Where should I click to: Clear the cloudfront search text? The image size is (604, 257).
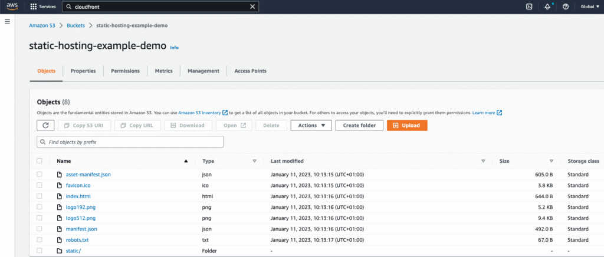pos(252,6)
